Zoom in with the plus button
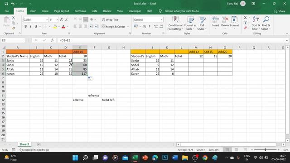Screen dimensions: 290x163 (x=279, y=150)
